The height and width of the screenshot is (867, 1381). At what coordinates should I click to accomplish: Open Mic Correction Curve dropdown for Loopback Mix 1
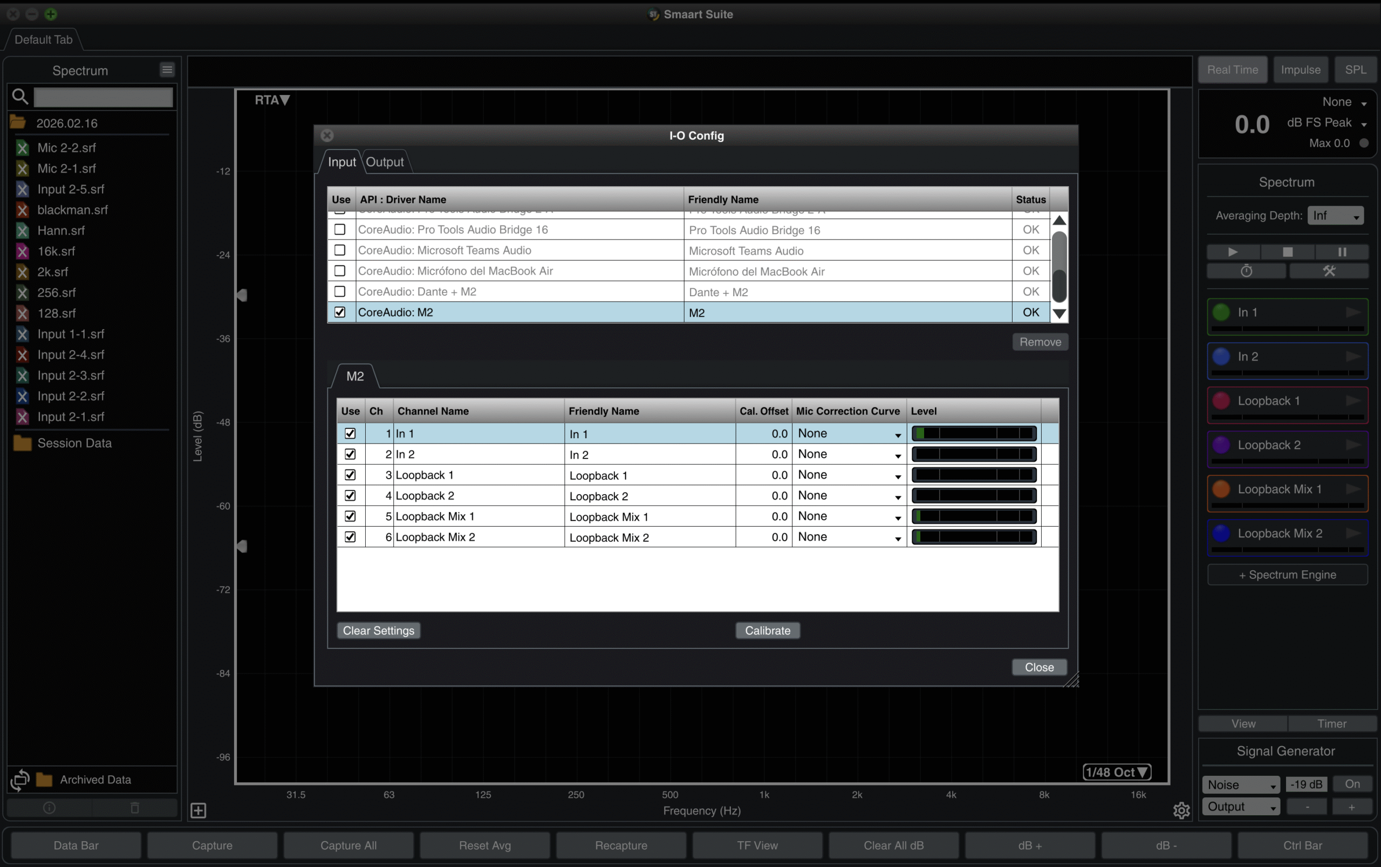coord(849,516)
